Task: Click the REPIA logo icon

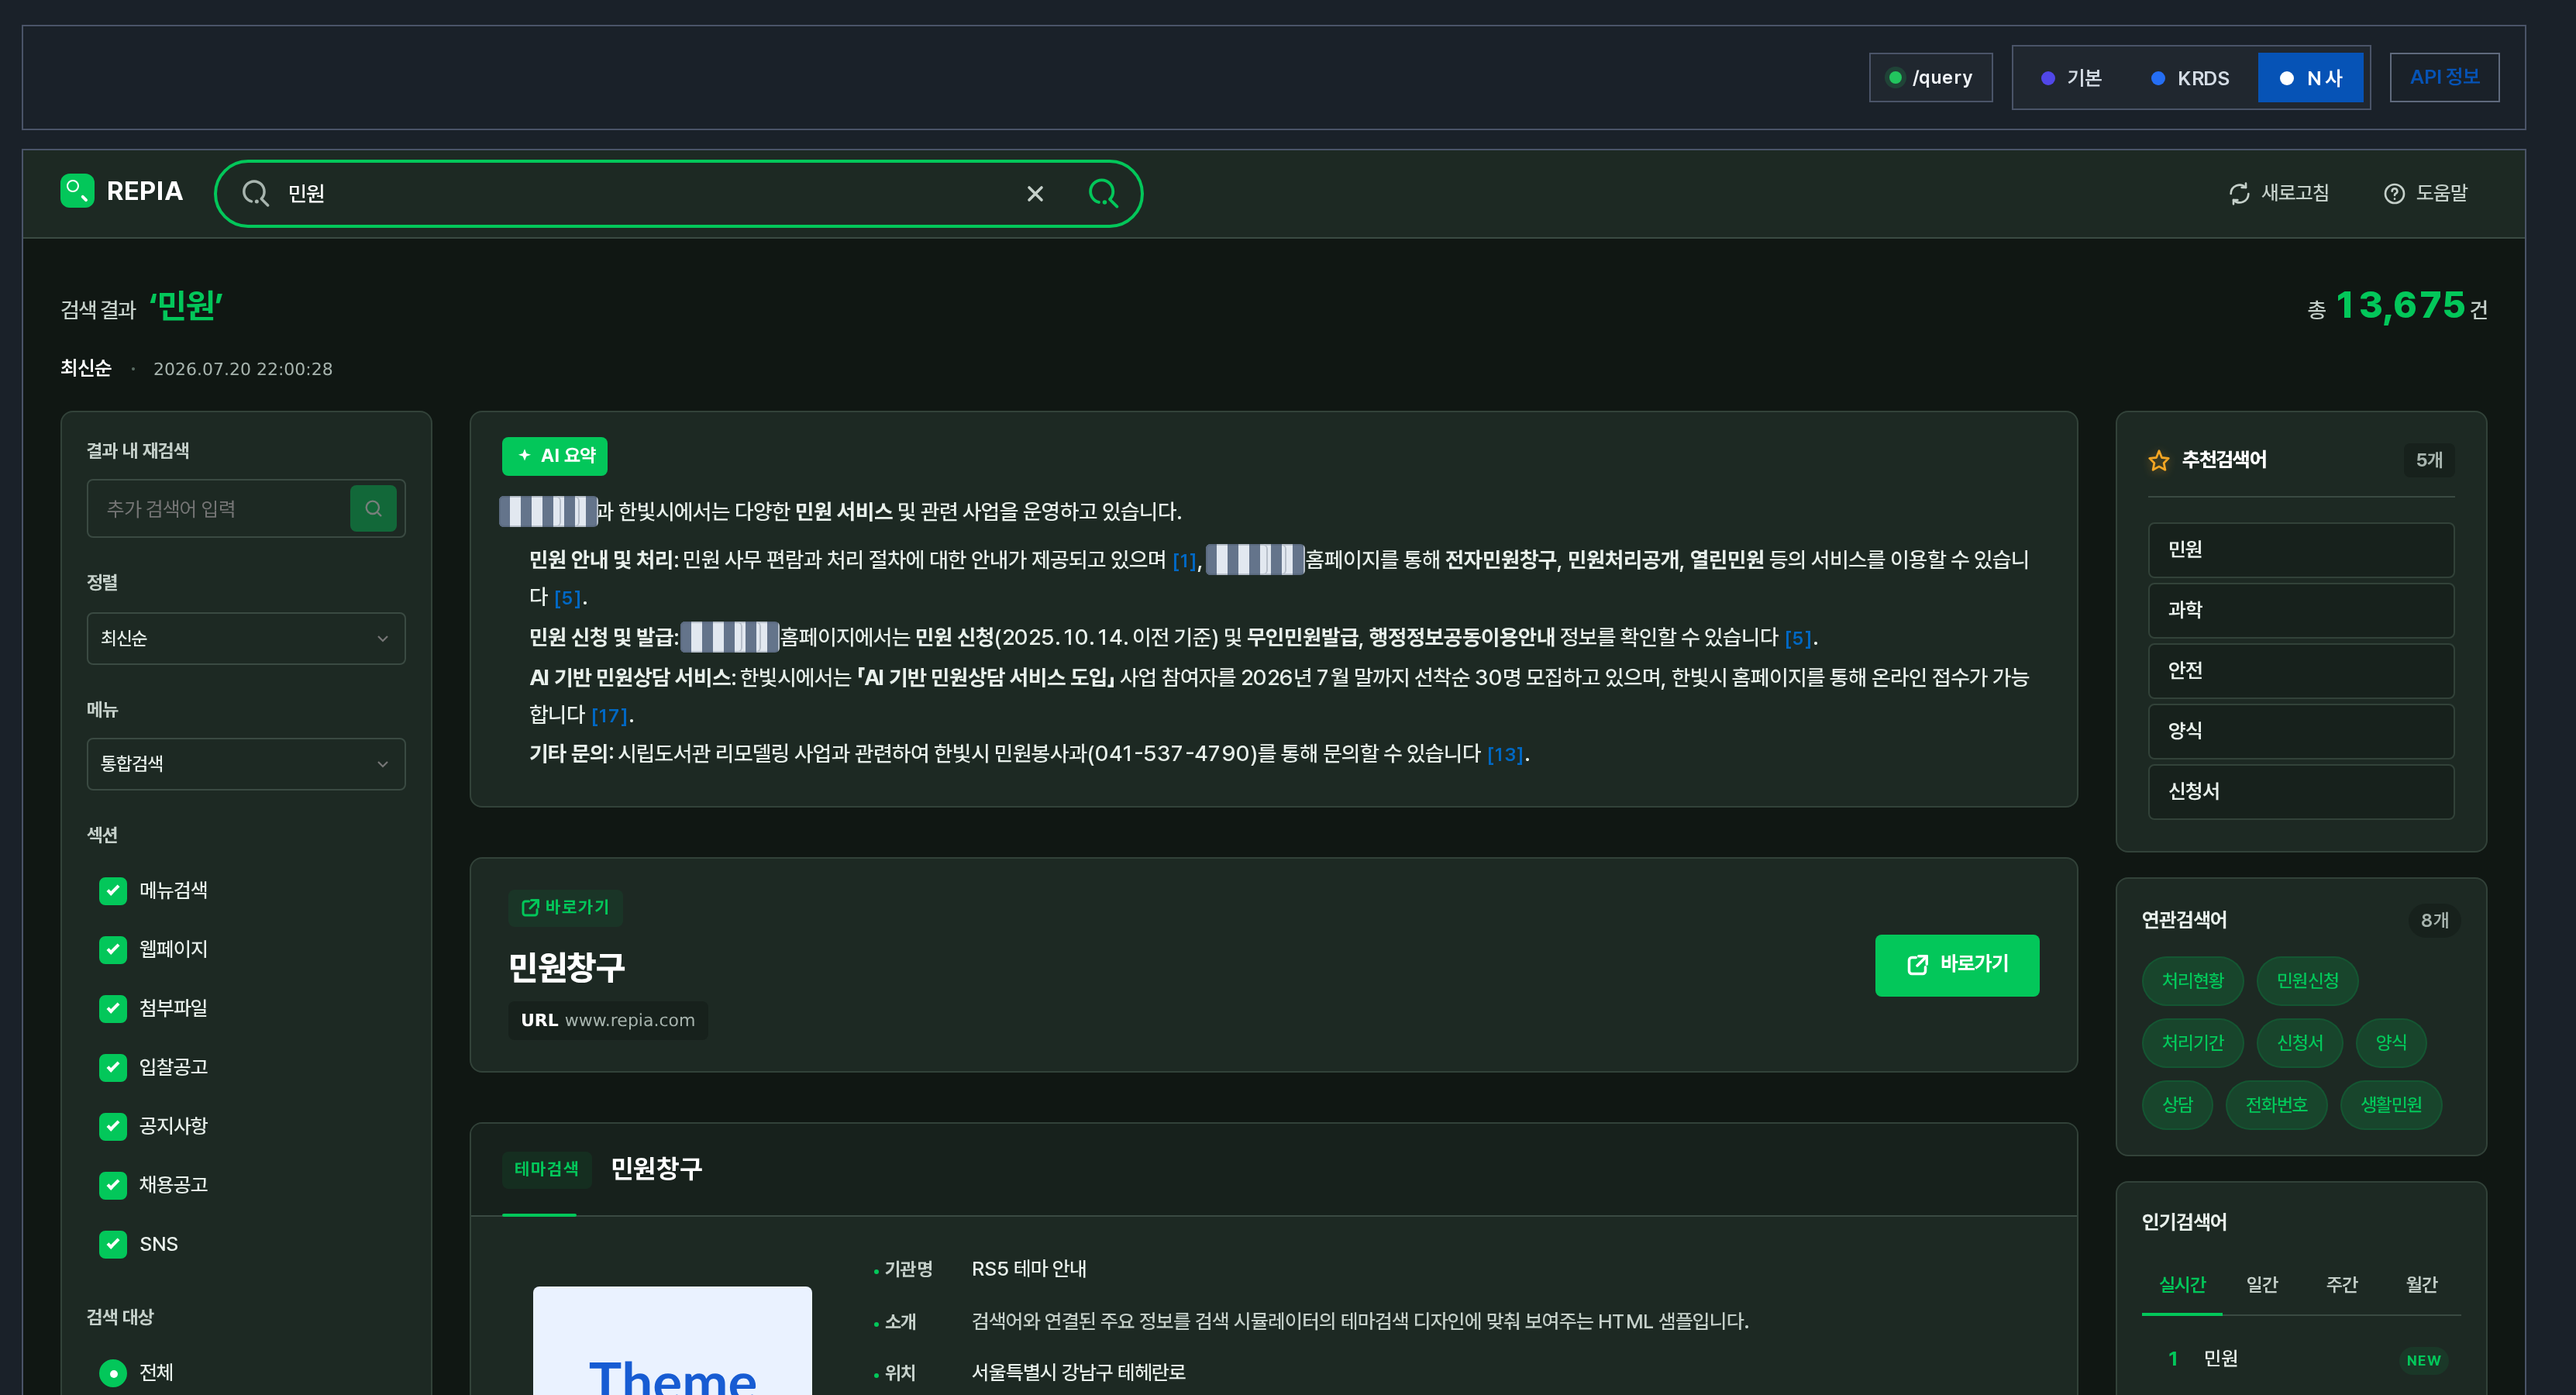Action: tap(77, 191)
